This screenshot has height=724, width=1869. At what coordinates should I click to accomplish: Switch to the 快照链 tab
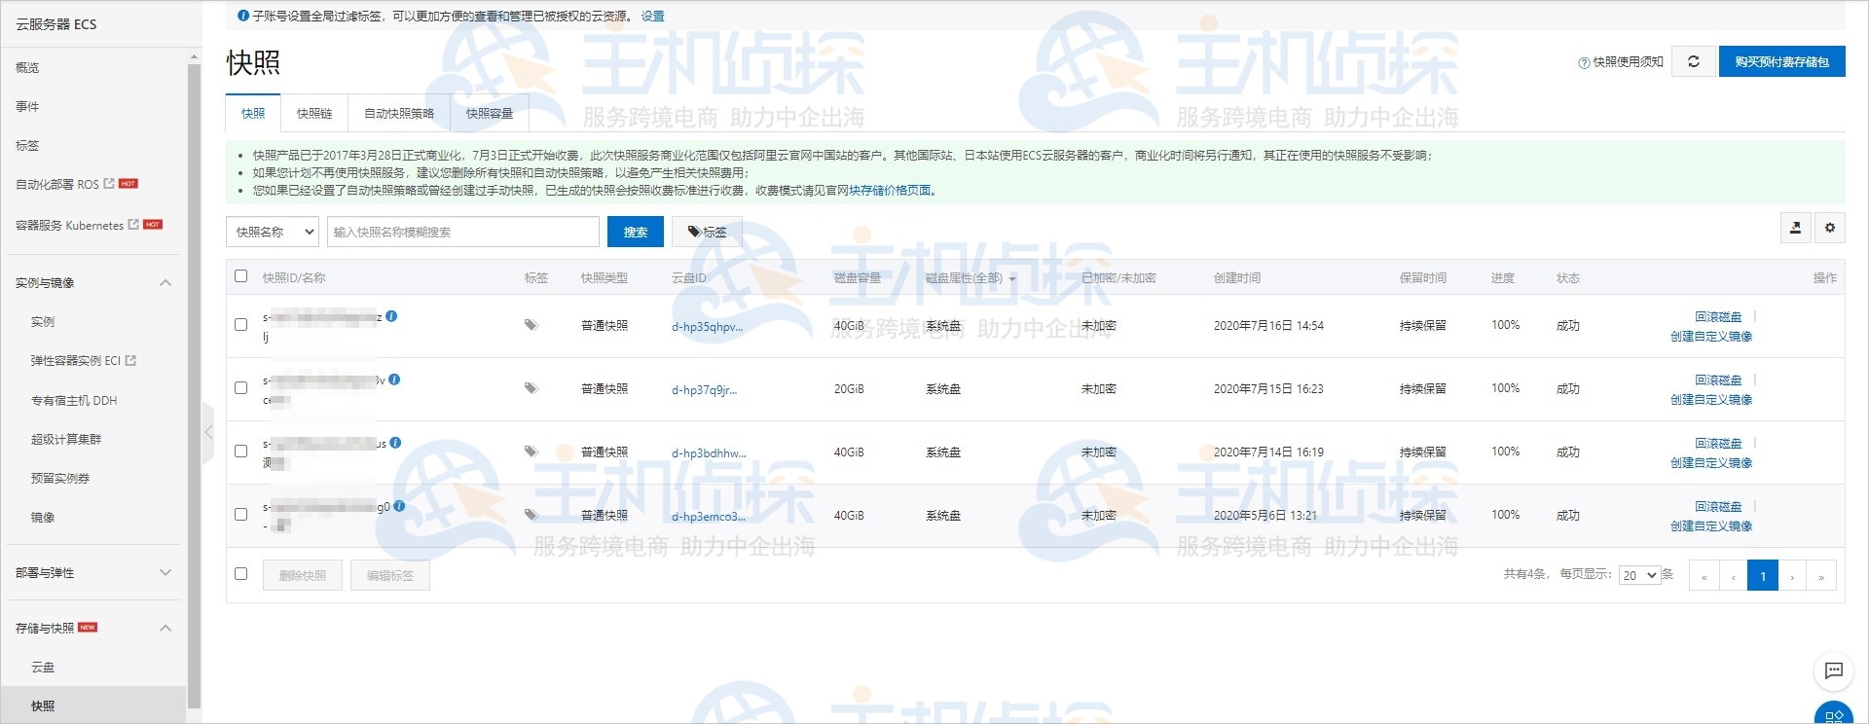[x=314, y=113]
